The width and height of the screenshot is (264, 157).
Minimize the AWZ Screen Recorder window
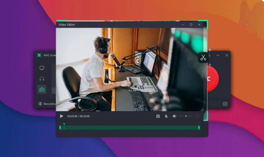click(218, 55)
